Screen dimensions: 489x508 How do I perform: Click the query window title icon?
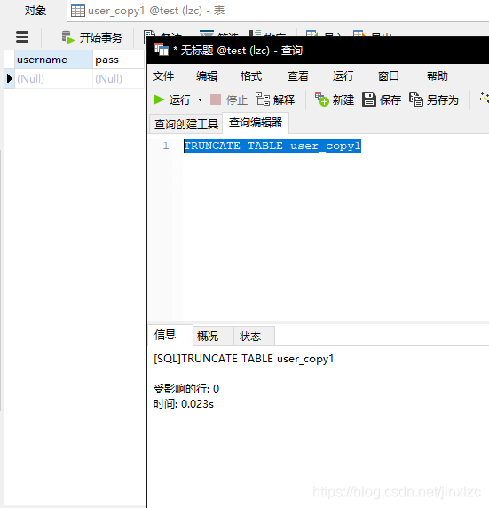[162, 50]
